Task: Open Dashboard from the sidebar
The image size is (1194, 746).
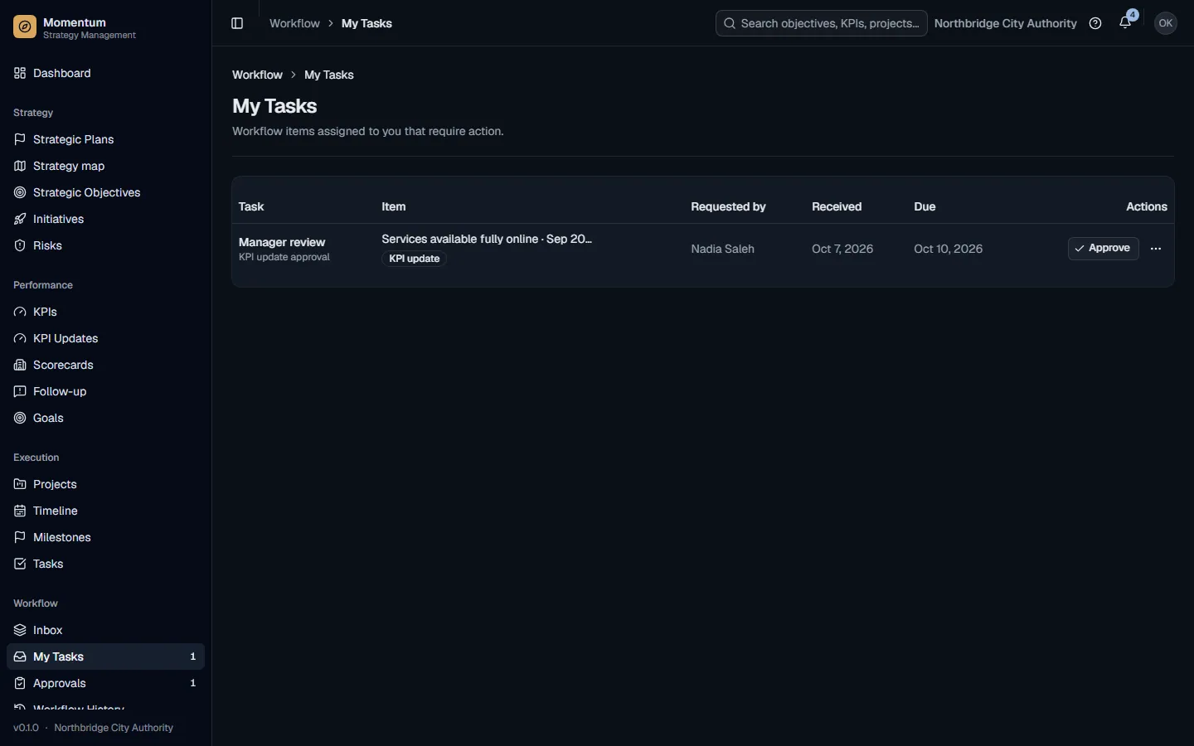Action: pyautogui.click(x=105, y=73)
